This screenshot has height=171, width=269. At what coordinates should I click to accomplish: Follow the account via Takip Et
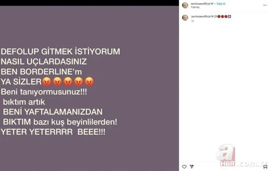(x=221, y=4)
